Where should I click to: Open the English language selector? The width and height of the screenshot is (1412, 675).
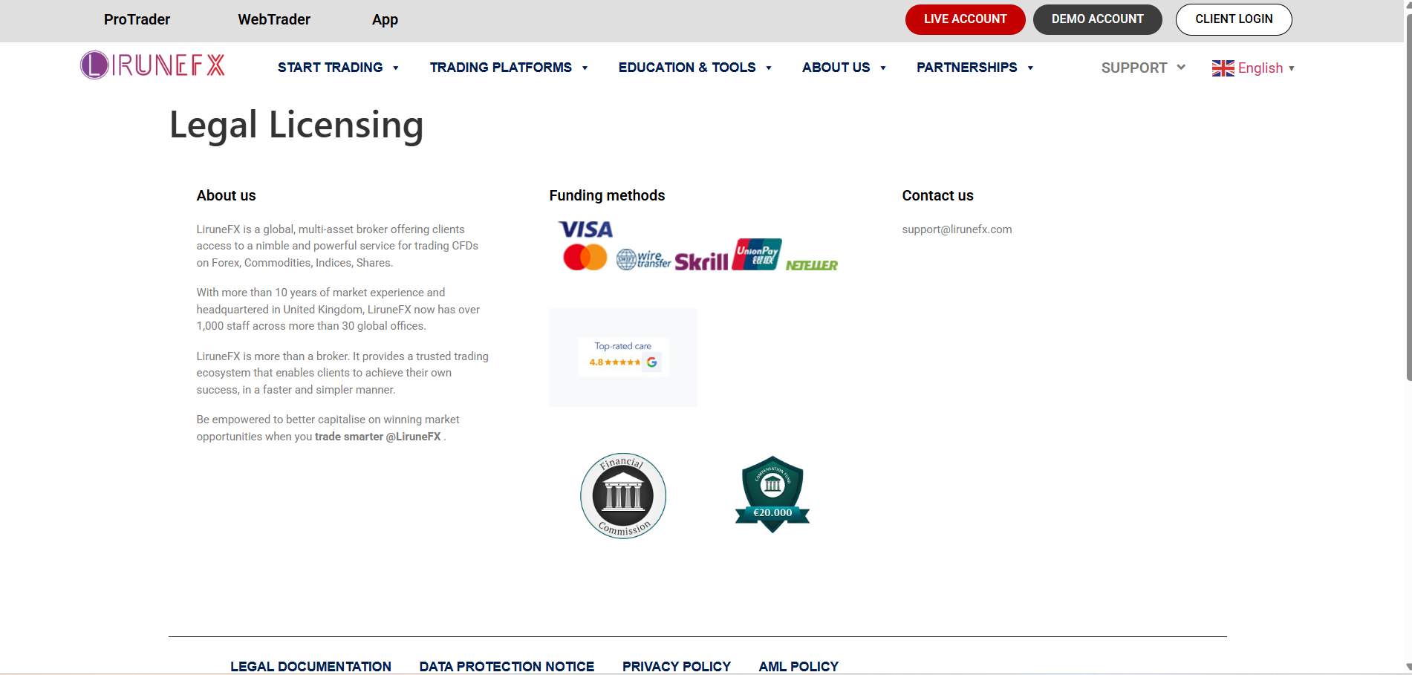[x=1253, y=68]
